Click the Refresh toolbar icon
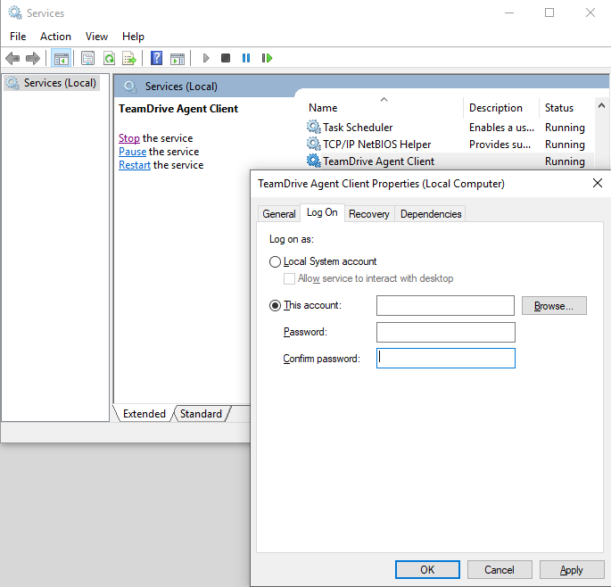 point(109,59)
